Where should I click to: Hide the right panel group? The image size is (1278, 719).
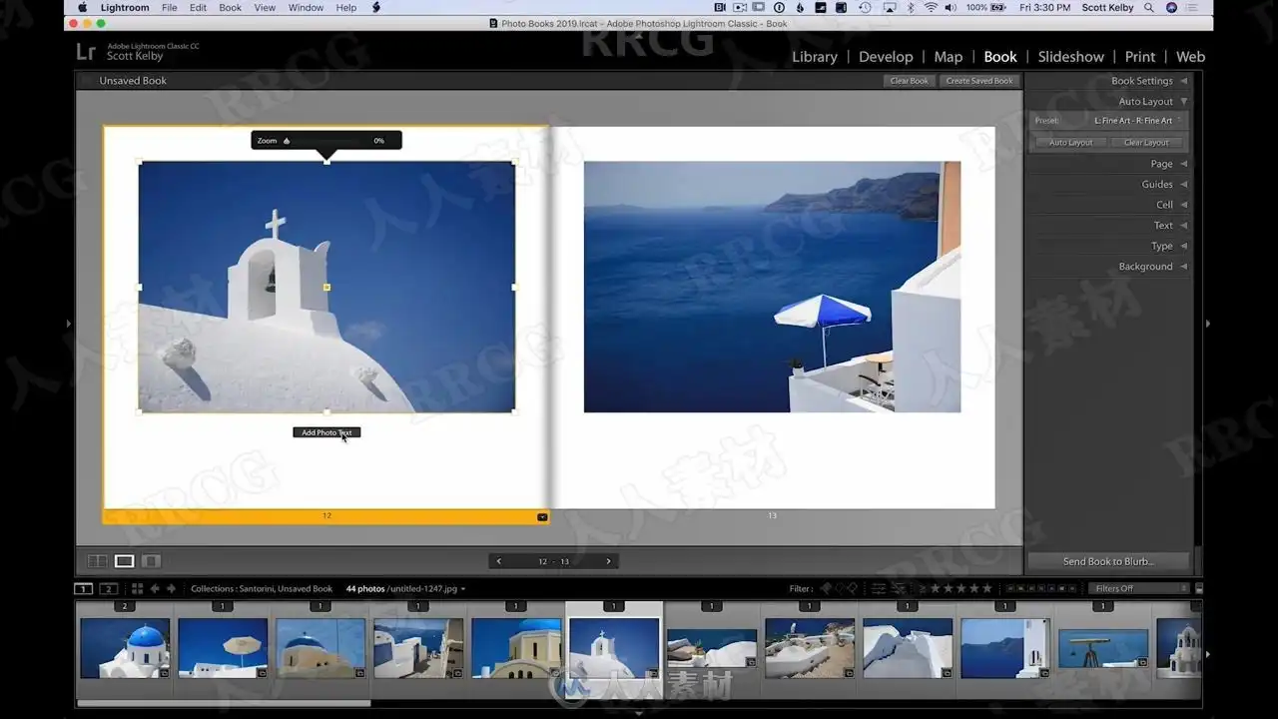1208,324
